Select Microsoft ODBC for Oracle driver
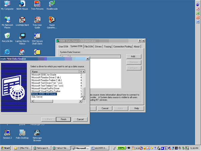 click(44, 74)
